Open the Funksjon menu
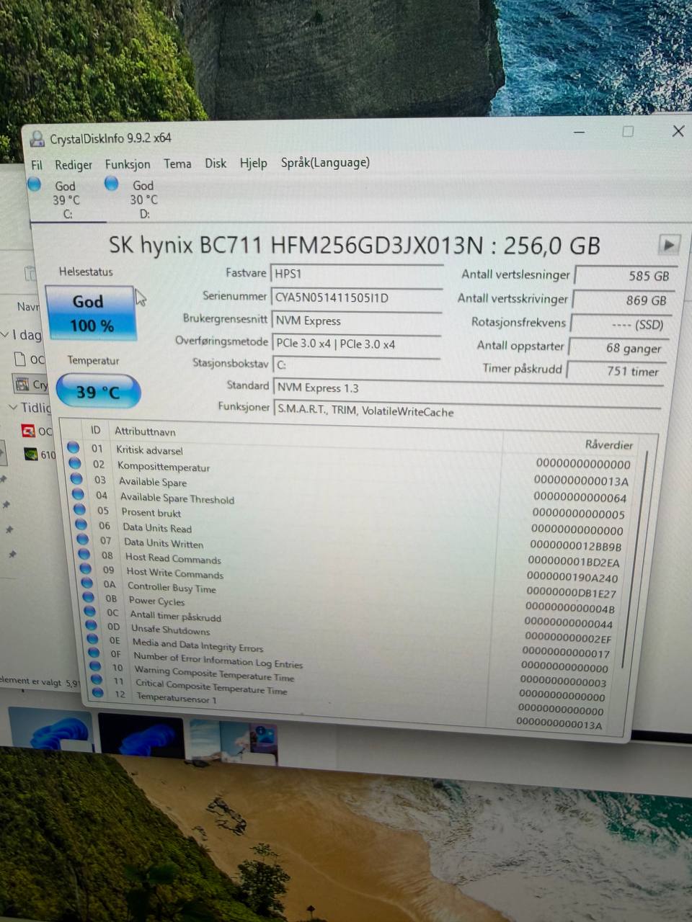Screen dimensions: 692x922 (128, 164)
